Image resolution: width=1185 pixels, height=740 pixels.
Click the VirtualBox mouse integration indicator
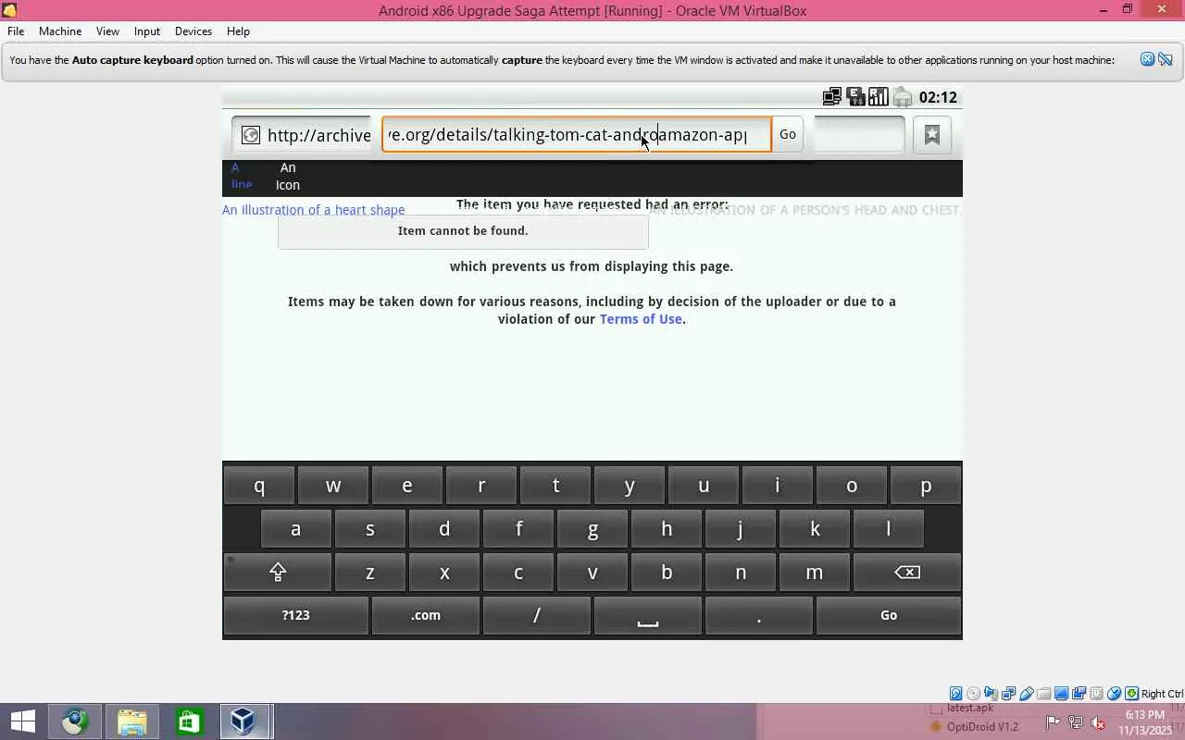tap(1114, 694)
